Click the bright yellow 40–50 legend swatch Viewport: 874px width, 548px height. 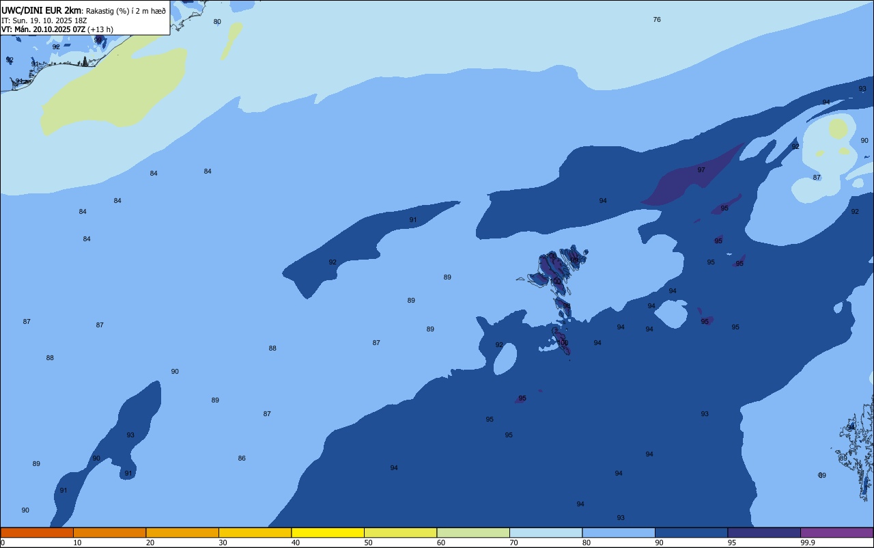[328, 532]
